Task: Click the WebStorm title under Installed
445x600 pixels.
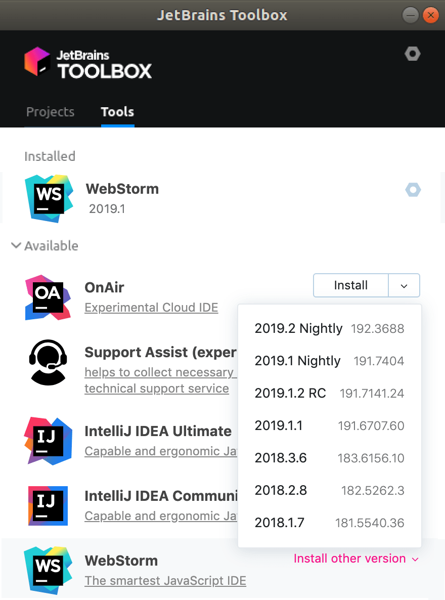Action: tap(122, 189)
